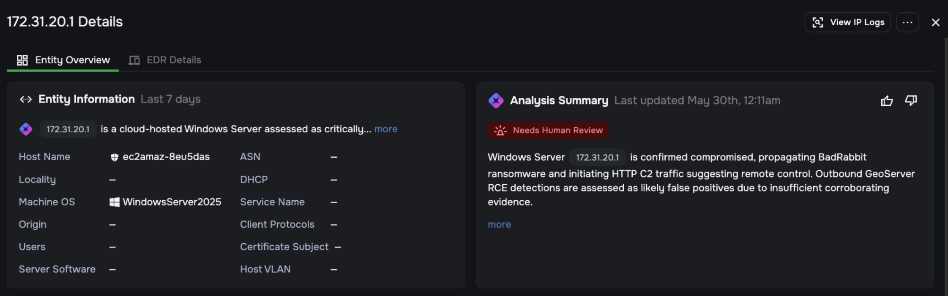This screenshot has height=296, width=948.
Task: Expand Analysis Summary with more link
Action: [x=499, y=224]
